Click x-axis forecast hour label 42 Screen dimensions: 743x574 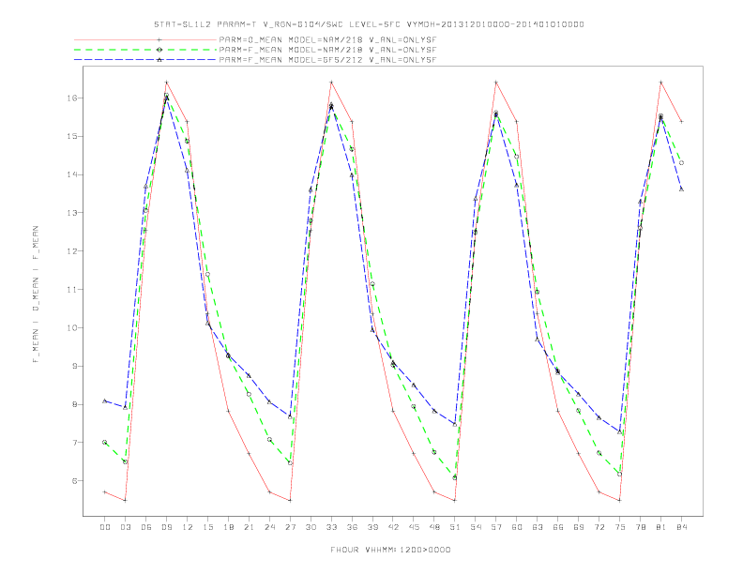point(393,527)
